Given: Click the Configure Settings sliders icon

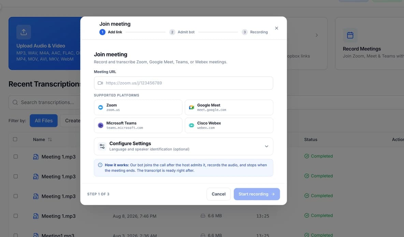Looking at the screenshot, I should pos(102,146).
